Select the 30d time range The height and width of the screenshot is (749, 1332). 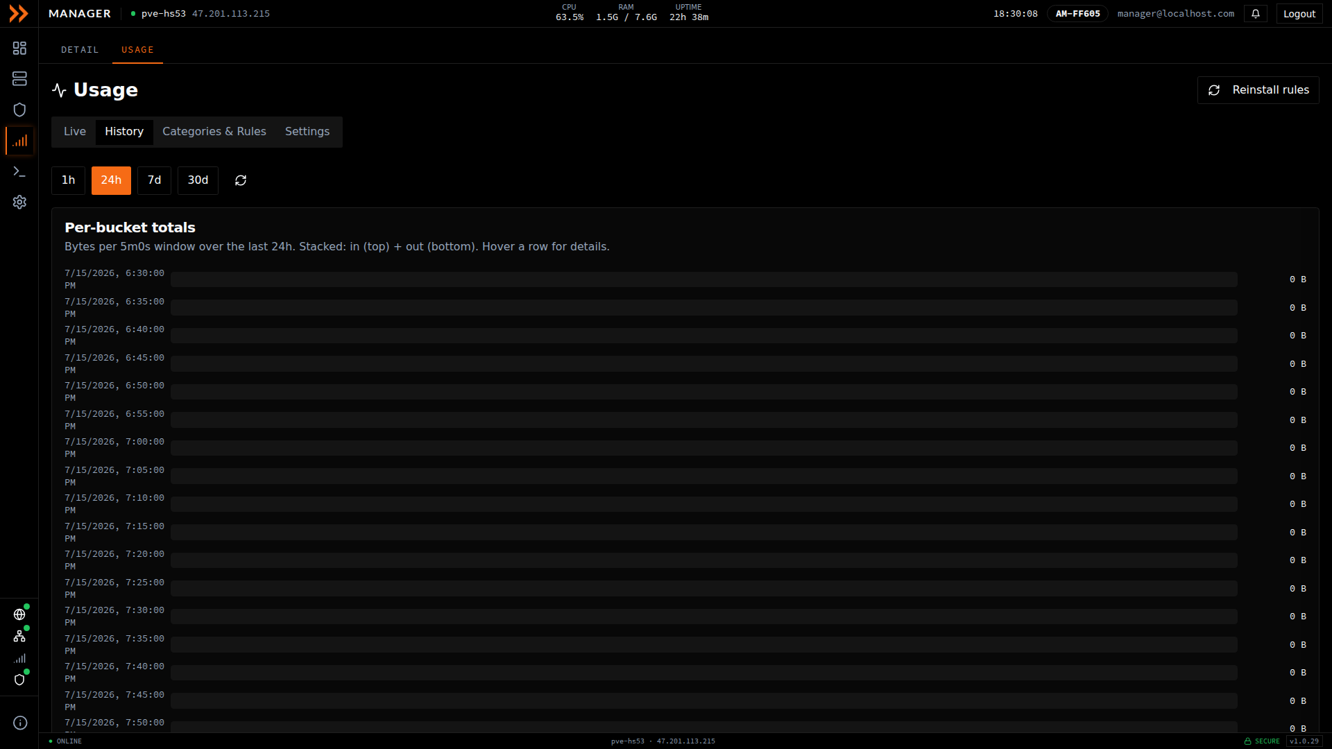tap(198, 180)
